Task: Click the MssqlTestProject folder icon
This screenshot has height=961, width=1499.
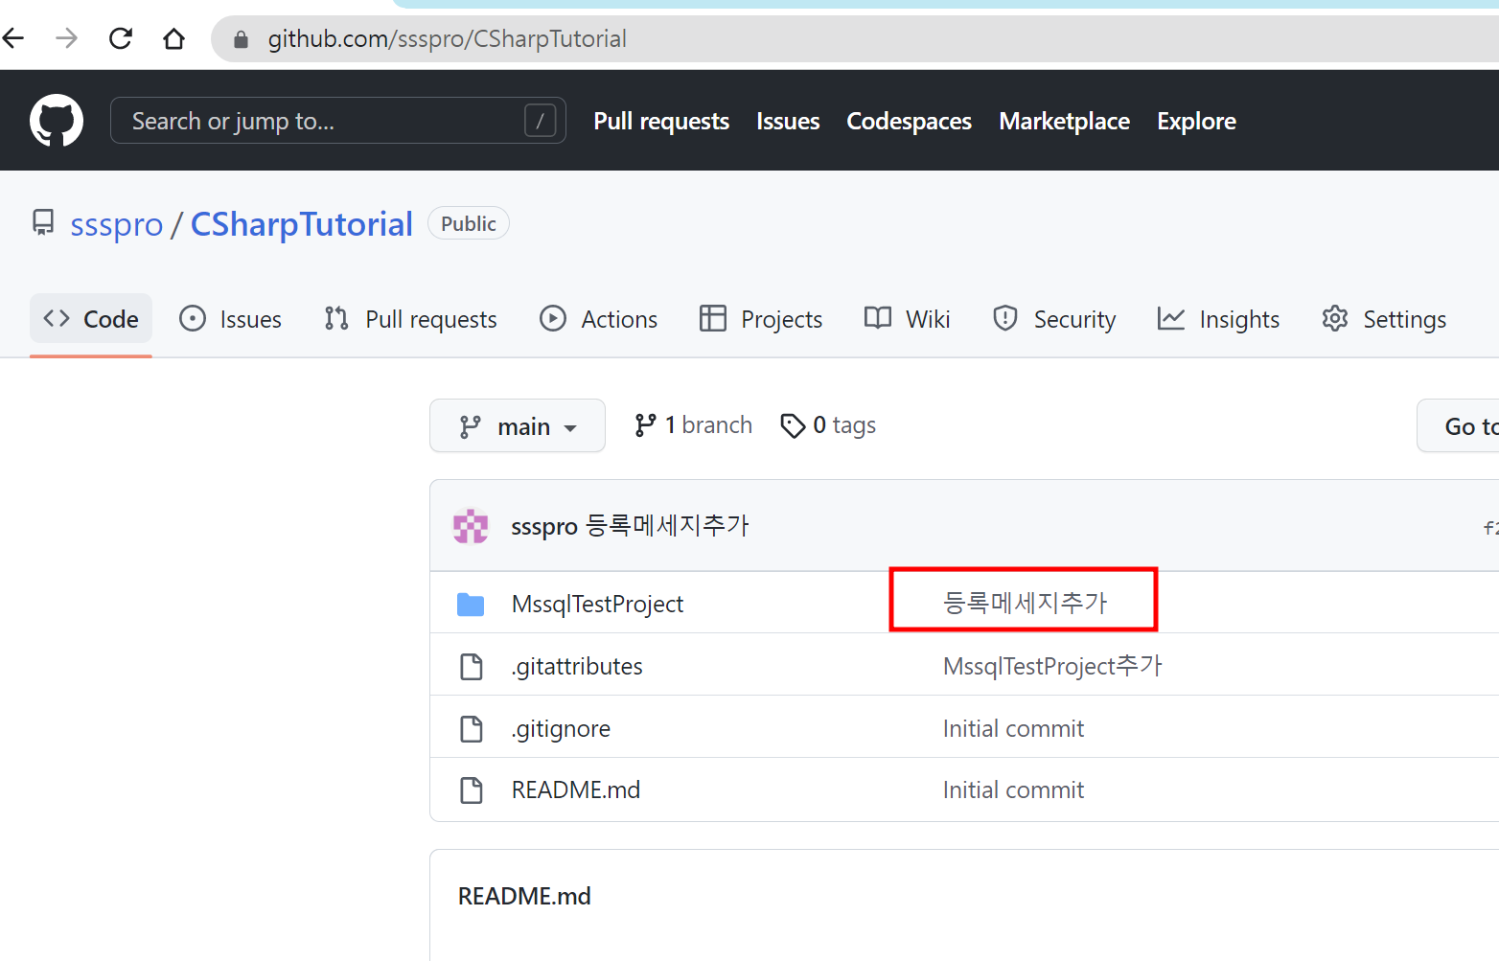Action: (x=471, y=605)
